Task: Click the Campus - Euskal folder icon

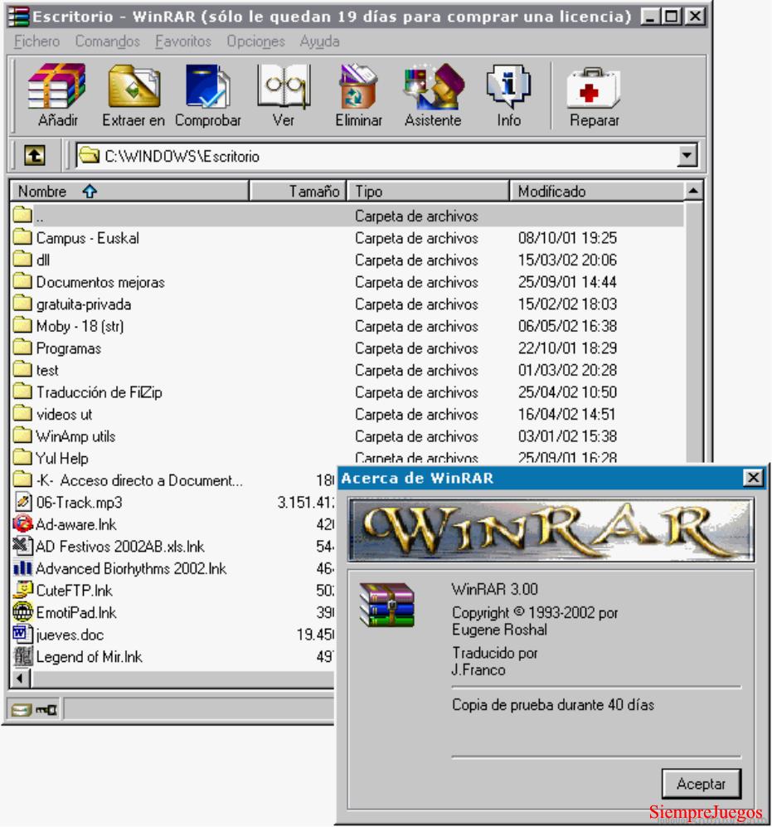Action: click(x=22, y=236)
